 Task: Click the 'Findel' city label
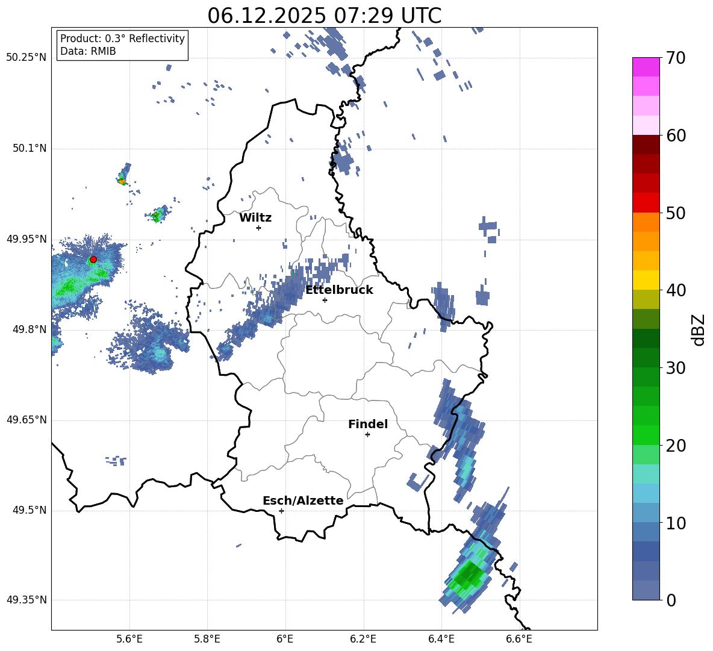[x=368, y=424]
